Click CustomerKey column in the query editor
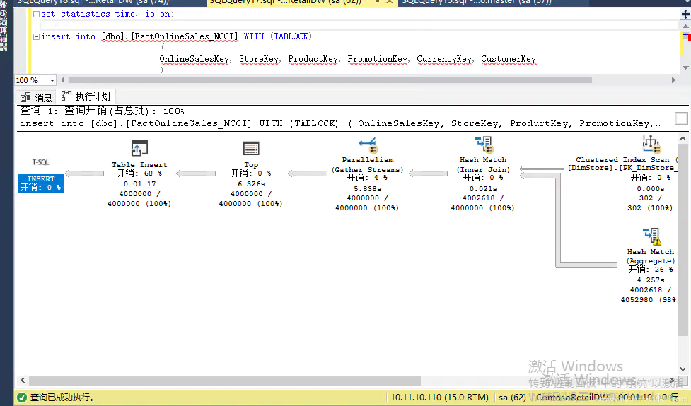Screen dimensions: 691x406 tap(509, 59)
